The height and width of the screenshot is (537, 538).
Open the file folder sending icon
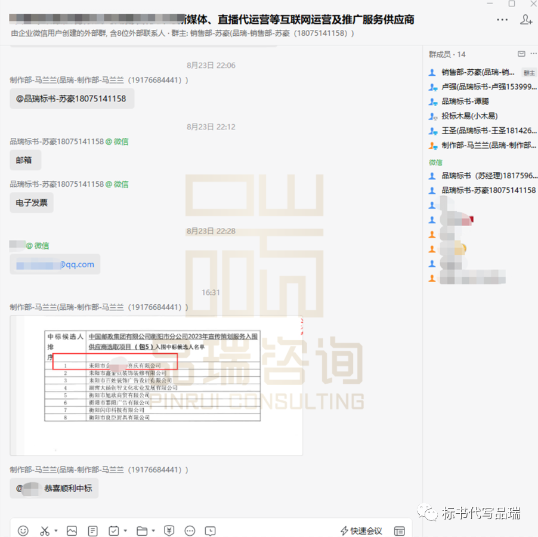tap(142, 530)
